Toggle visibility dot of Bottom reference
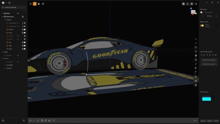This screenshot has width=220, height=124. [25, 30]
